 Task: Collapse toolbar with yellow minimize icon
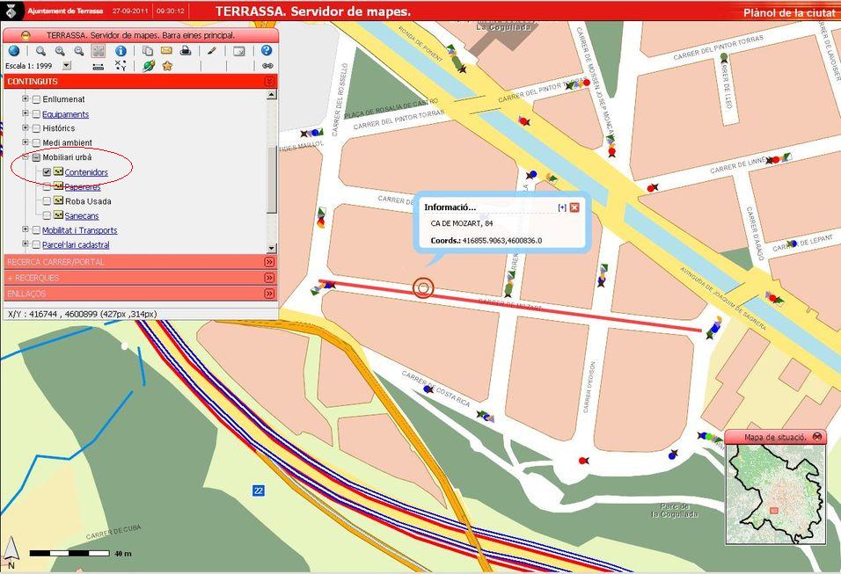pos(26,35)
